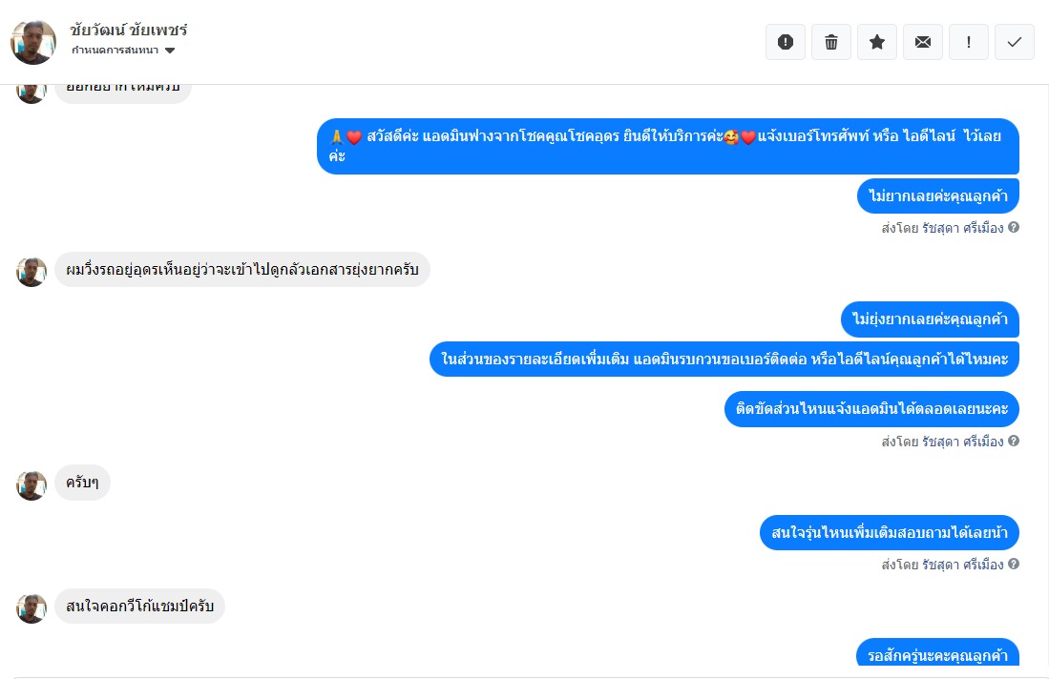Mark conversation done with checkmark icon
1049x679 pixels.
[x=1015, y=42]
